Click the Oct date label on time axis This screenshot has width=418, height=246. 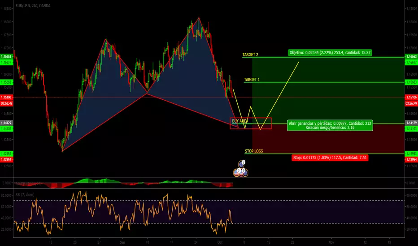coord(220,242)
